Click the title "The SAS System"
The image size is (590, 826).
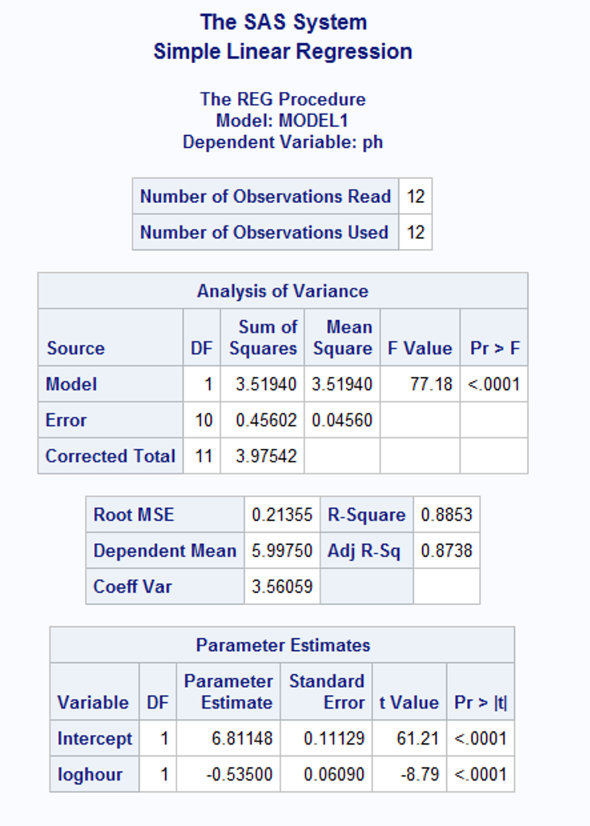click(x=283, y=22)
